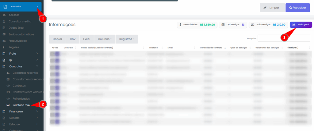Click the table Pesquisar input field

284,38
